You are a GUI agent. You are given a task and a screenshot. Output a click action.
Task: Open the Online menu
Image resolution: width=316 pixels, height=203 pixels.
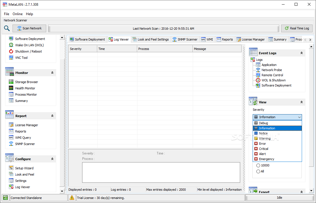pos(17,14)
